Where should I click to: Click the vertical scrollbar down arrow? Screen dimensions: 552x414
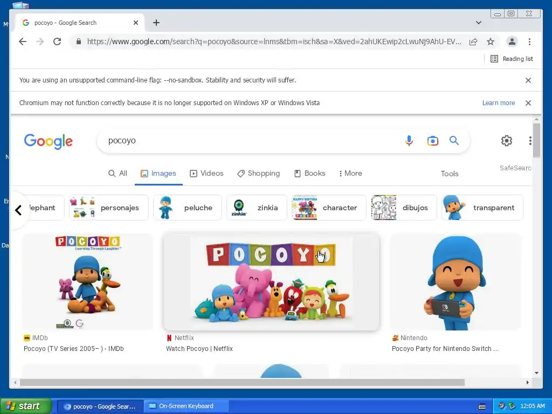(x=536, y=373)
